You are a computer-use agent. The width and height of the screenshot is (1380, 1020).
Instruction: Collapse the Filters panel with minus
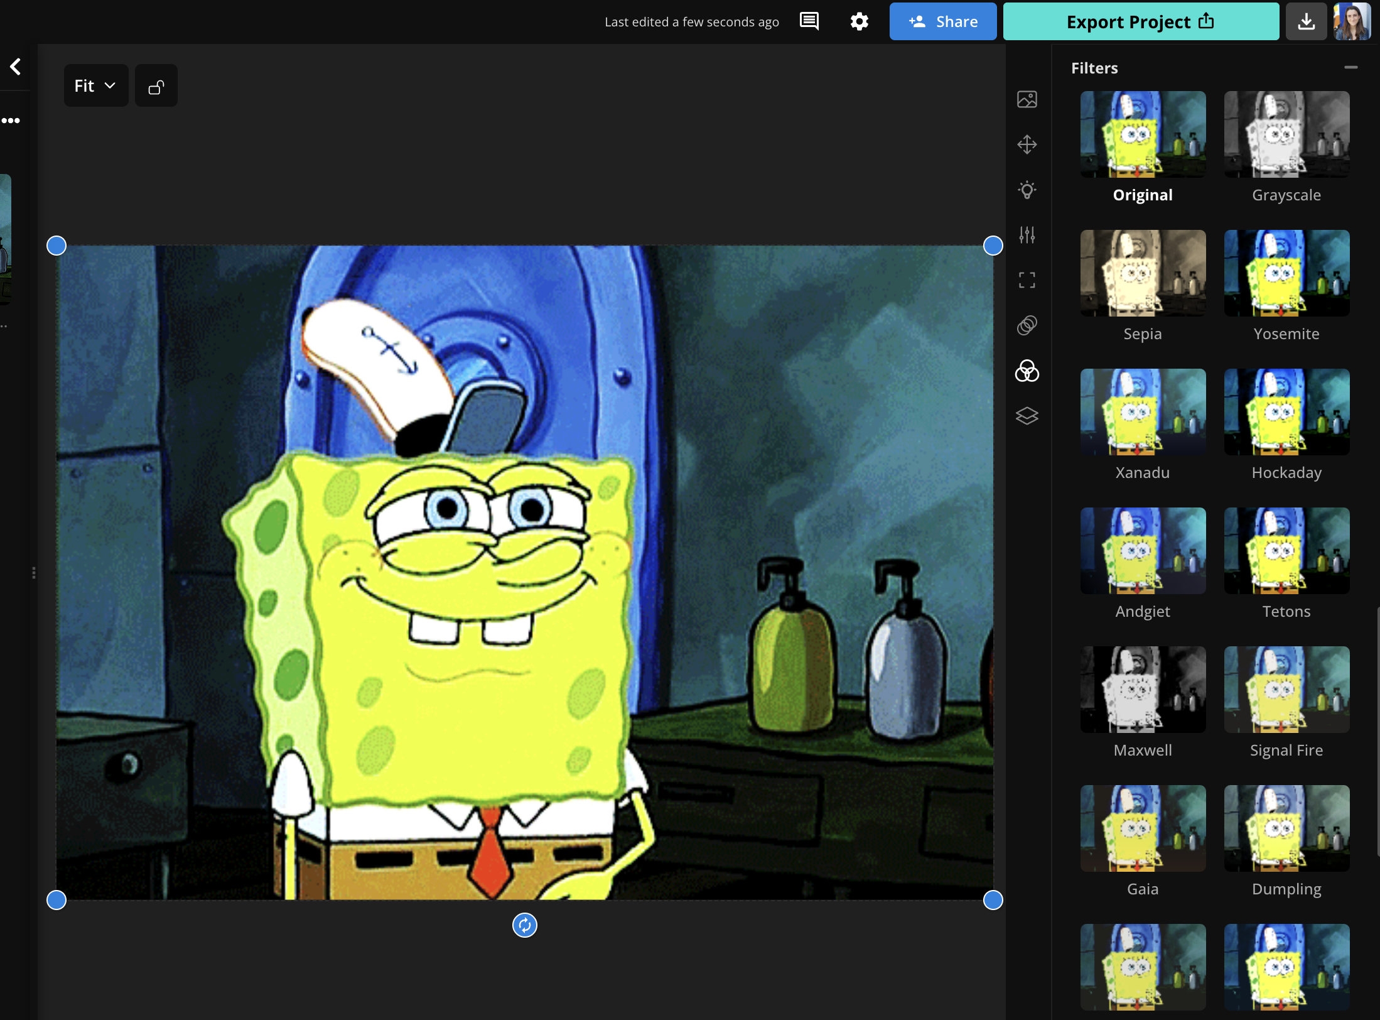coord(1350,67)
